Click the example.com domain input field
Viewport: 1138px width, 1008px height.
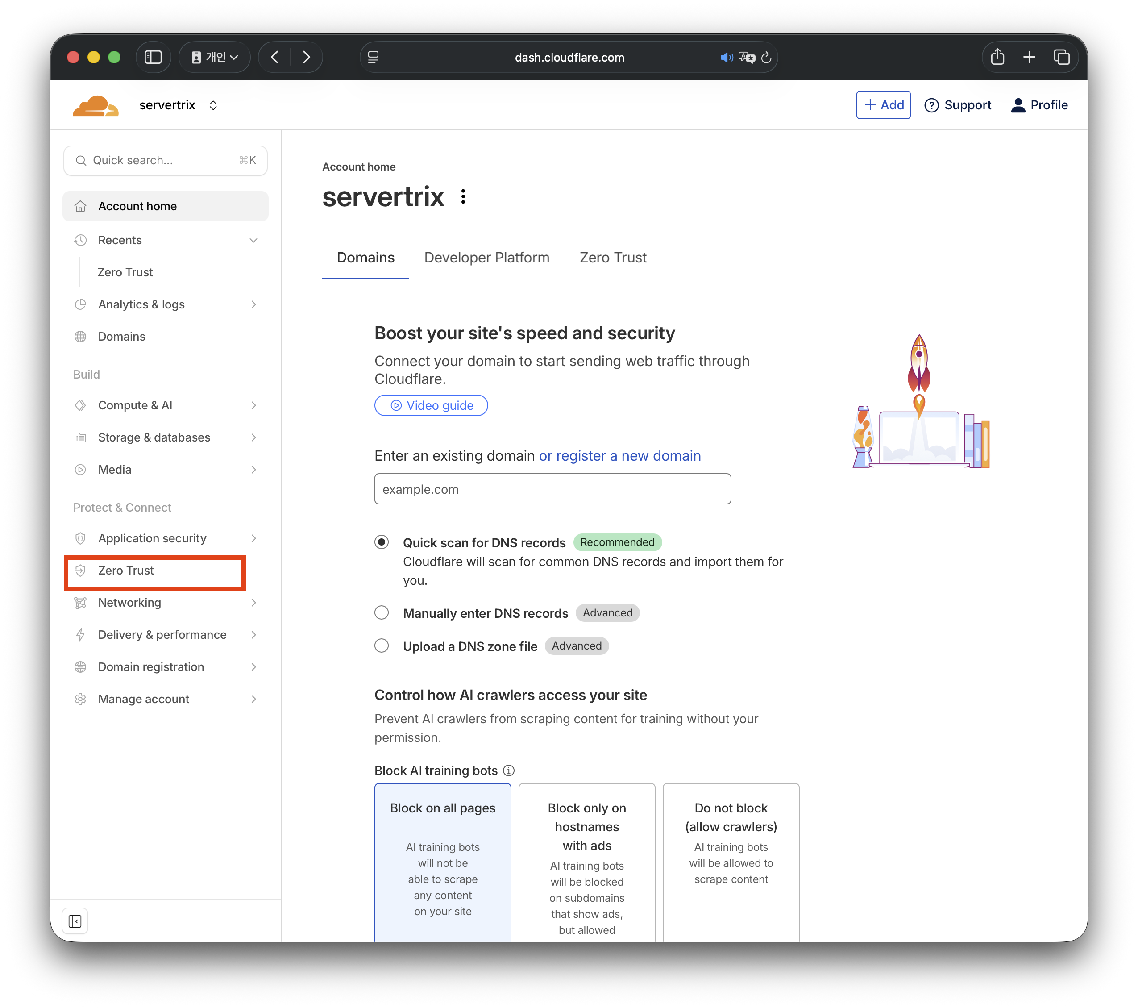pyautogui.click(x=552, y=490)
